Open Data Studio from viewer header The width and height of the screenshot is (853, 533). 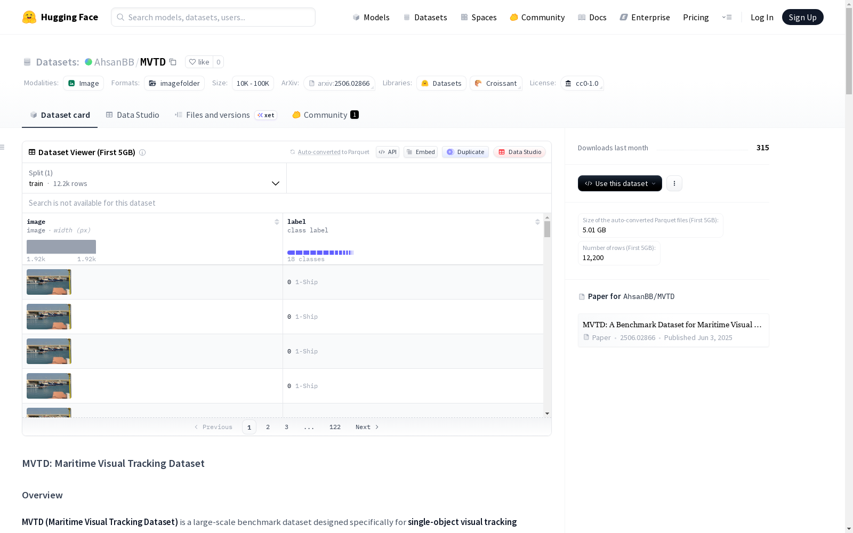tap(520, 152)
